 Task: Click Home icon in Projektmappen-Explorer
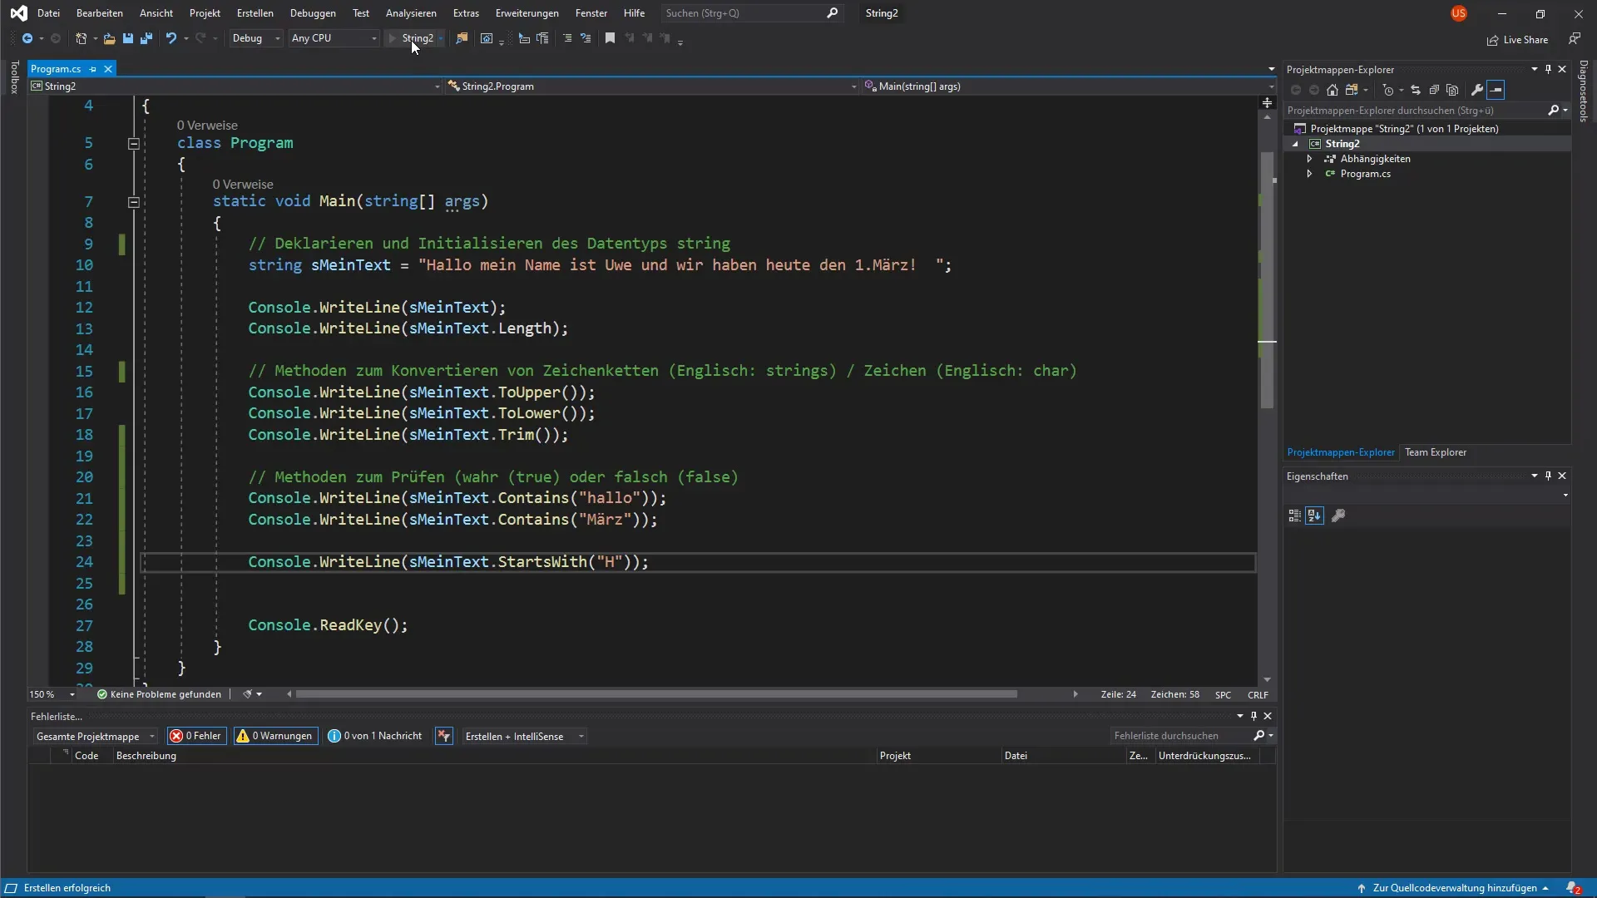pyautogui.click(x=1332, y=90)
